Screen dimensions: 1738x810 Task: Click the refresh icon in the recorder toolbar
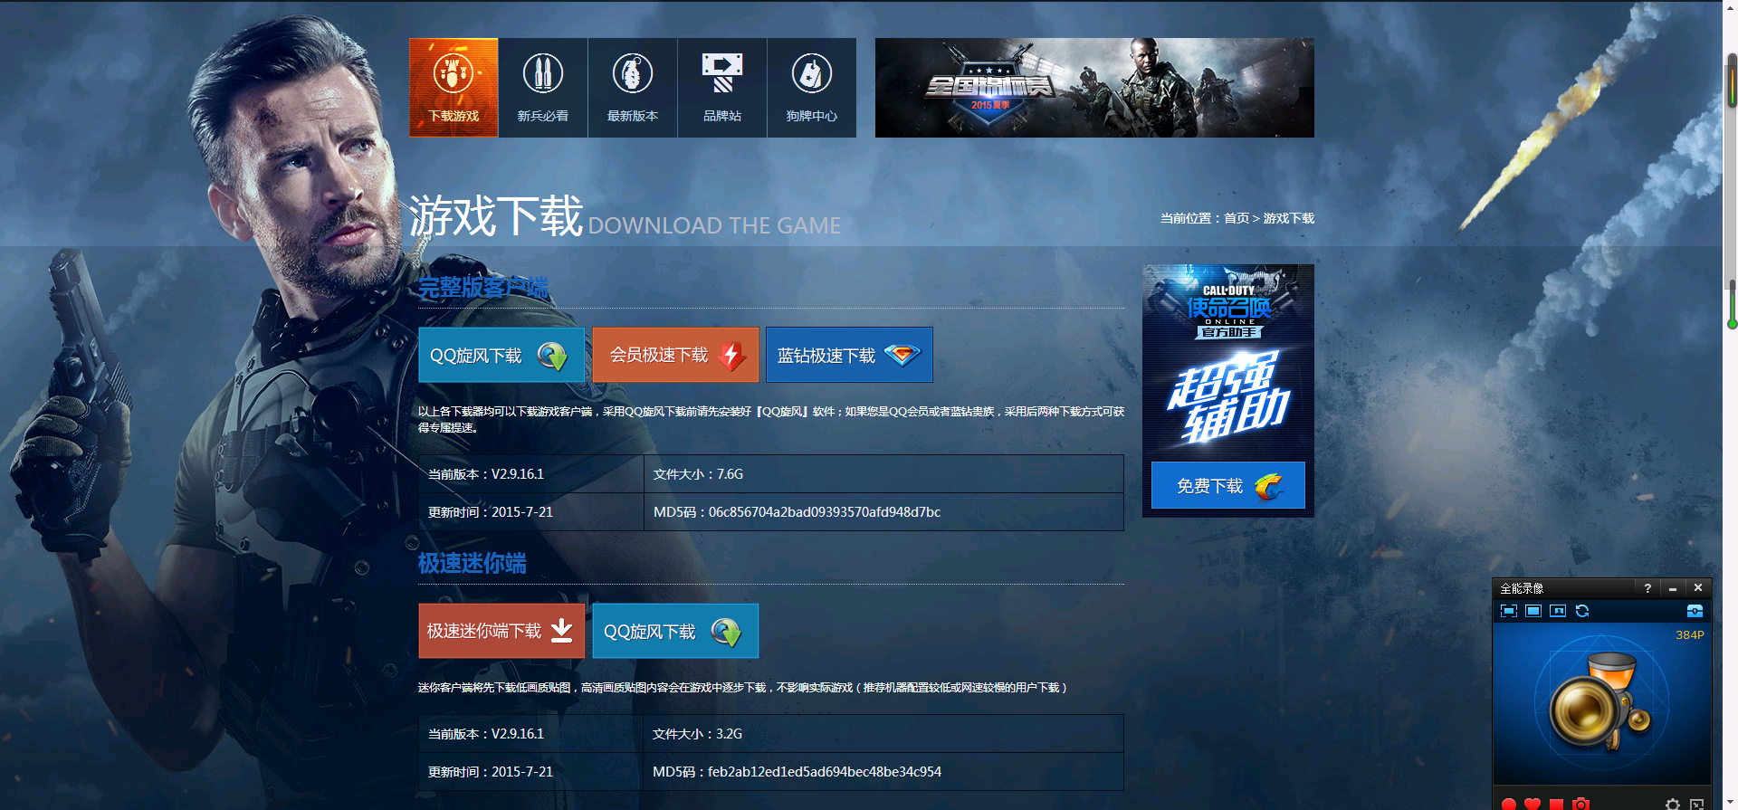tap(1582, 611)
